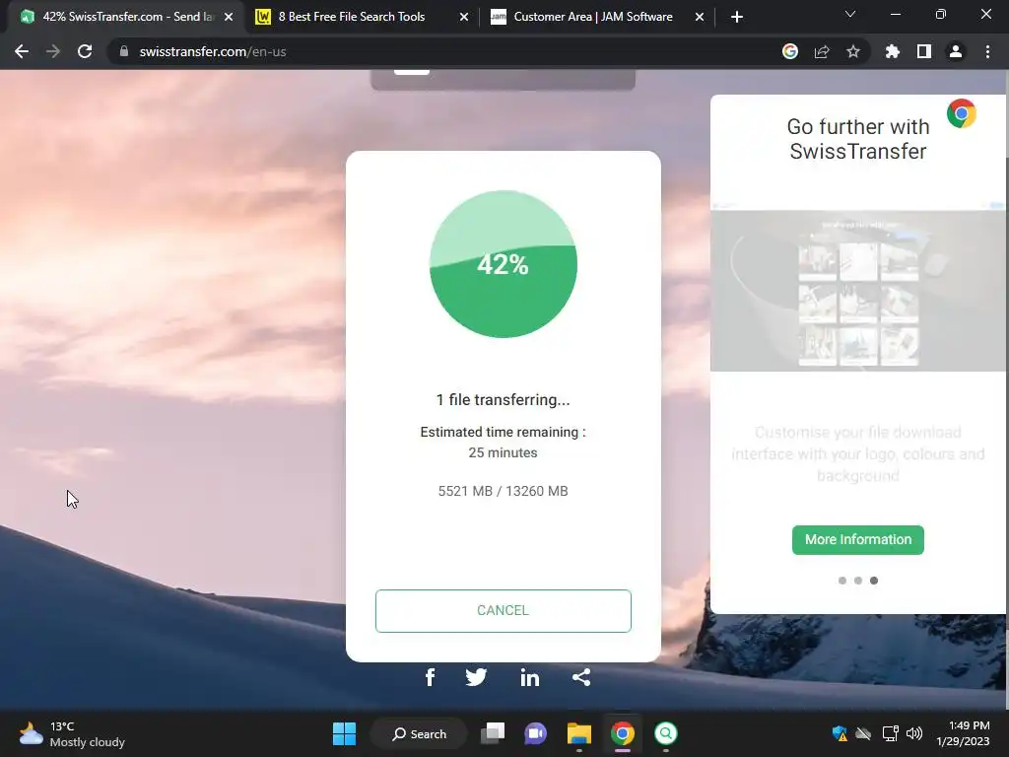
Task: Go back to previous page
Action: click(x=22, y=51)
